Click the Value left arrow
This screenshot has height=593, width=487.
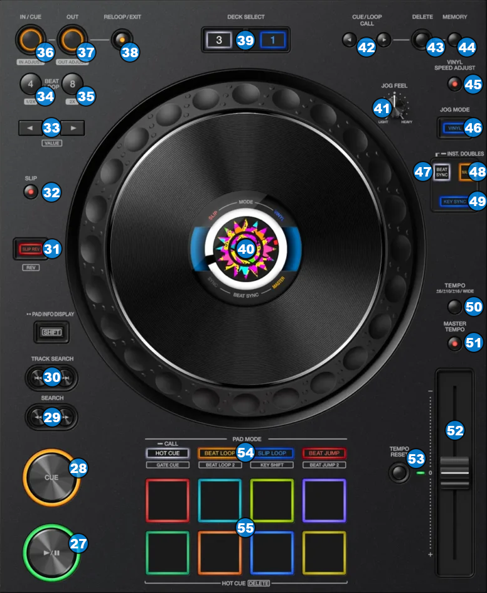30,128
